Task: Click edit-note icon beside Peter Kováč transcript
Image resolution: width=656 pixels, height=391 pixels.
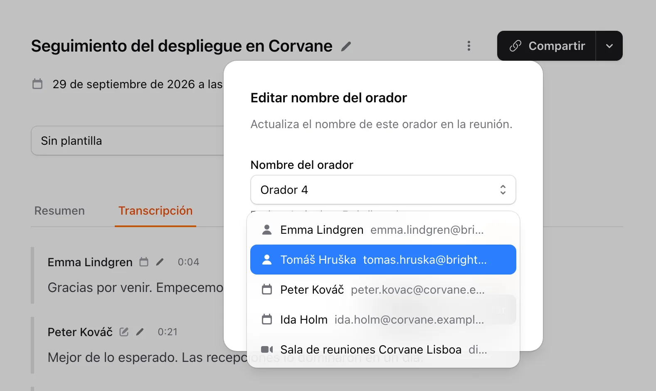Action: tap(124, 332)
